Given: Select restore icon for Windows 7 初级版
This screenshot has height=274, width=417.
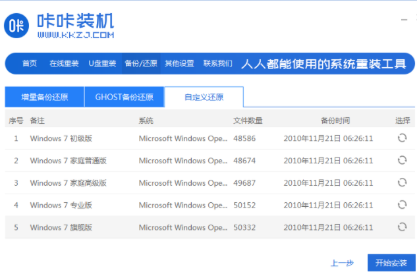Looking at the screenshot, I should 402,138.
